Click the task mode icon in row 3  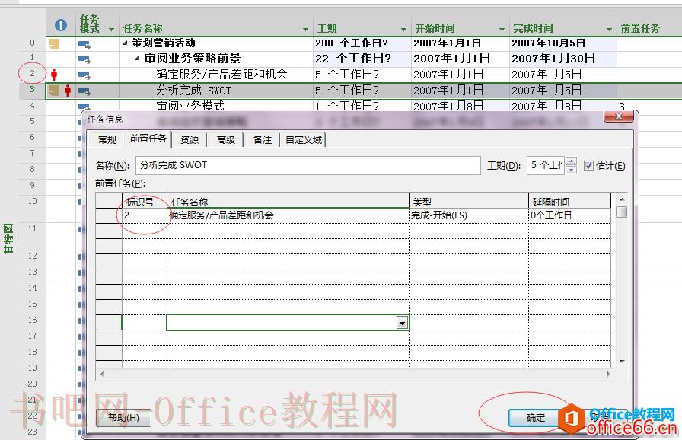(84, 91)
